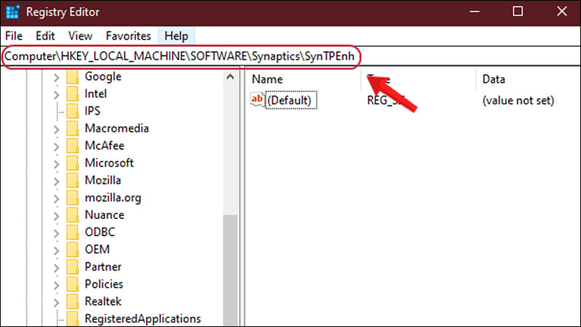
Task: Click the OEM folder icon
Action: pos(73,249)
